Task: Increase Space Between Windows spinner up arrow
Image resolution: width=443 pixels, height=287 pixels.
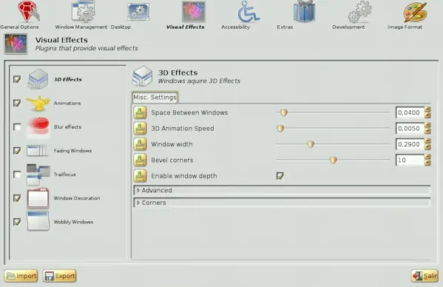Action: click(427, 109)
